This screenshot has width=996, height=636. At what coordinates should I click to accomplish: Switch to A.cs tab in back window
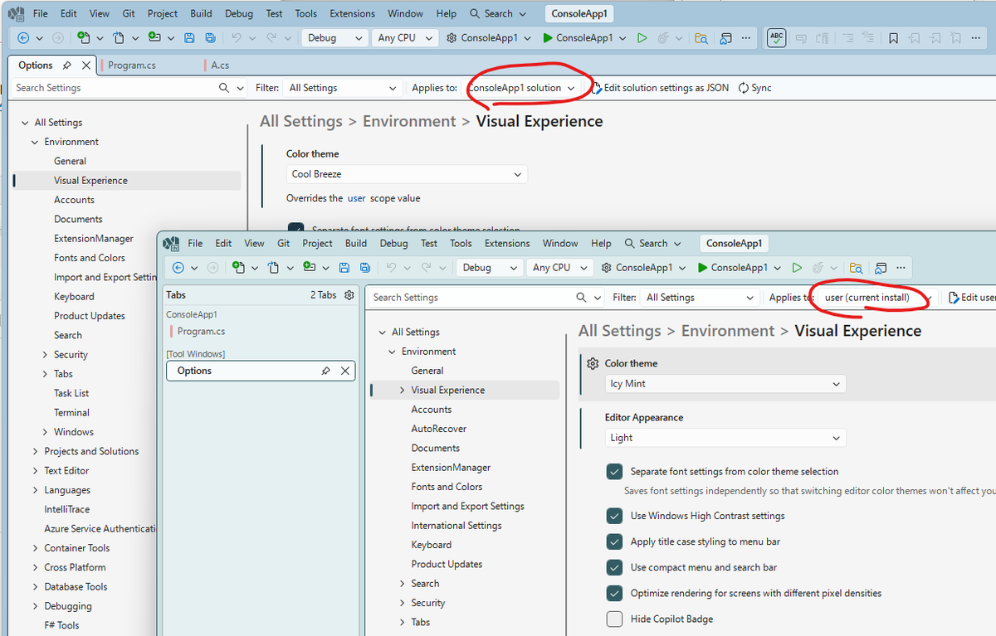220,66
